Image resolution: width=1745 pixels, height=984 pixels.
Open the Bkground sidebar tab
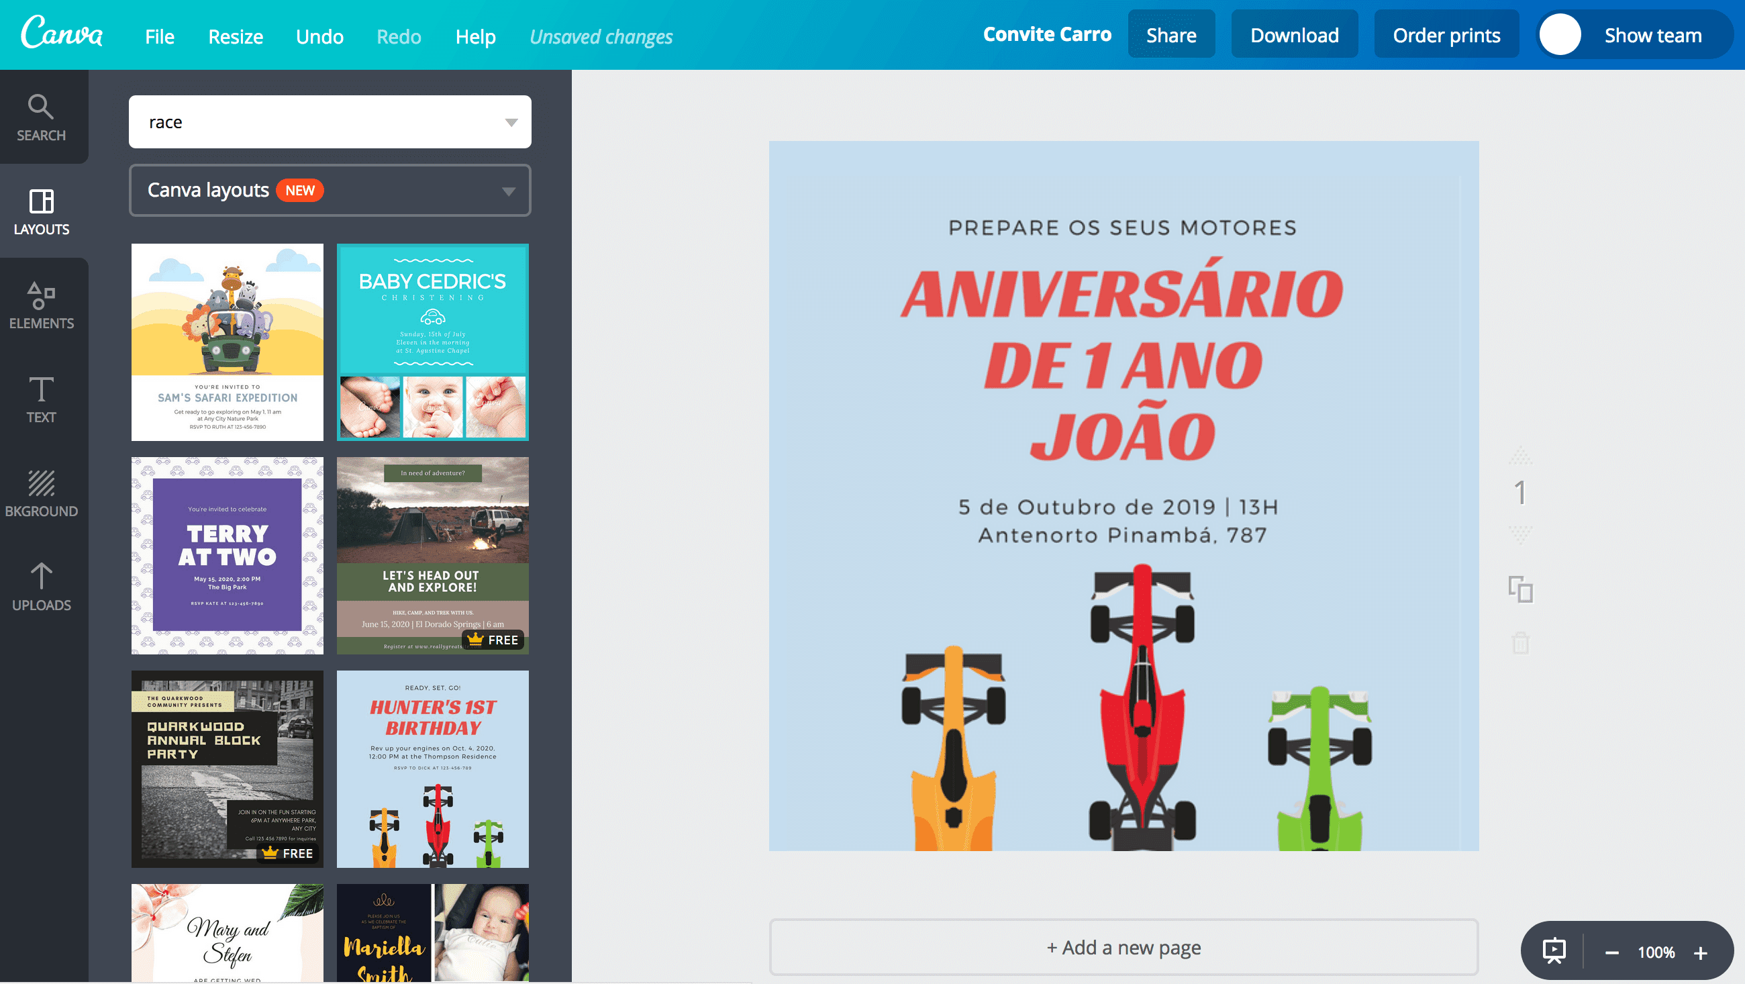pyautogui.click(x=42, y=493)
